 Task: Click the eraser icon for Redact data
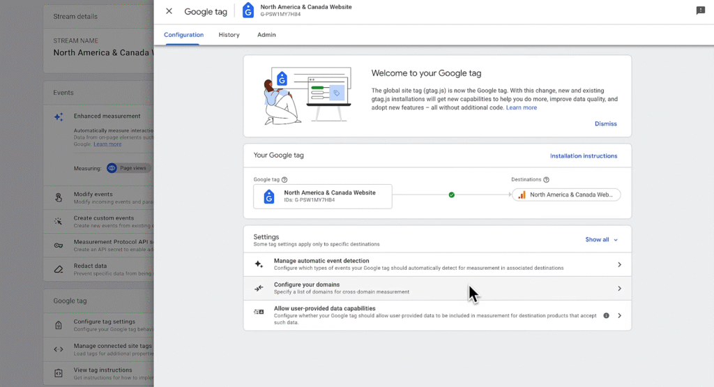tap(59, 269)
